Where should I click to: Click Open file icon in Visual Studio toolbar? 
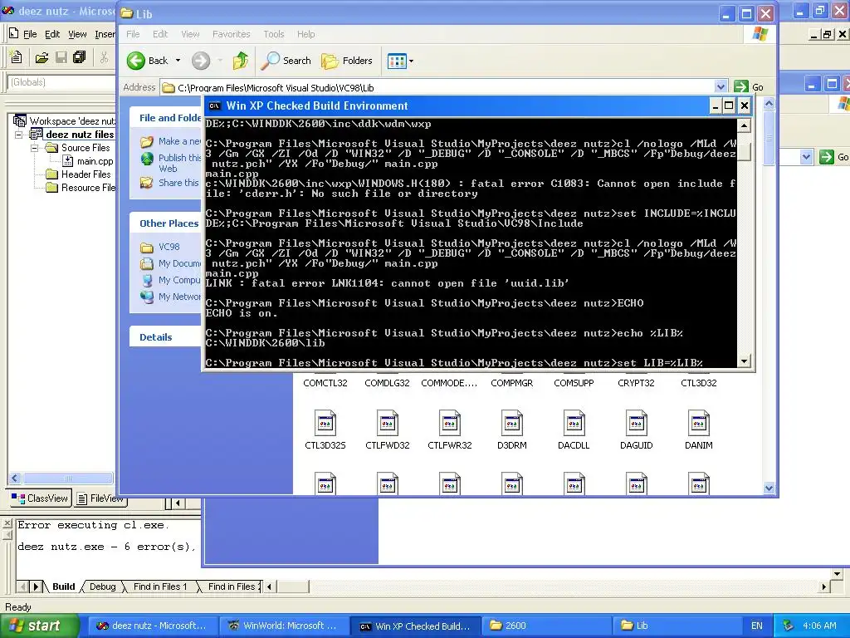point(42,57)
